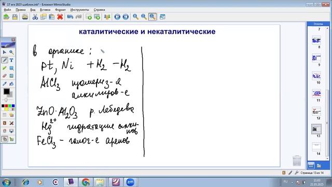Undo the last action

pyautogui.click(x=70, y=17)
